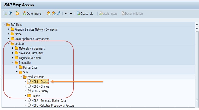
Task: Select the Sales and Distribution label
Action: (x=31, y=53)
